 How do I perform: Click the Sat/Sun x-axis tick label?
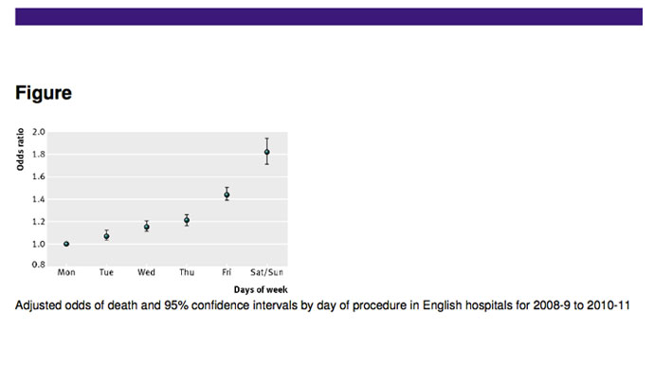[267, 272]
